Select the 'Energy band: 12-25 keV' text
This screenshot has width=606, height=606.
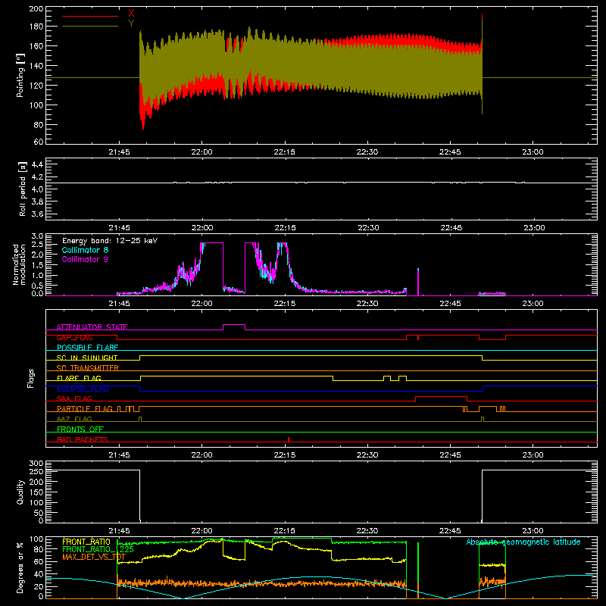[110, 241]
